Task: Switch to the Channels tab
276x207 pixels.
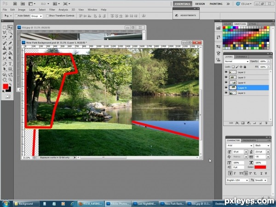Action: pos(241,57)
